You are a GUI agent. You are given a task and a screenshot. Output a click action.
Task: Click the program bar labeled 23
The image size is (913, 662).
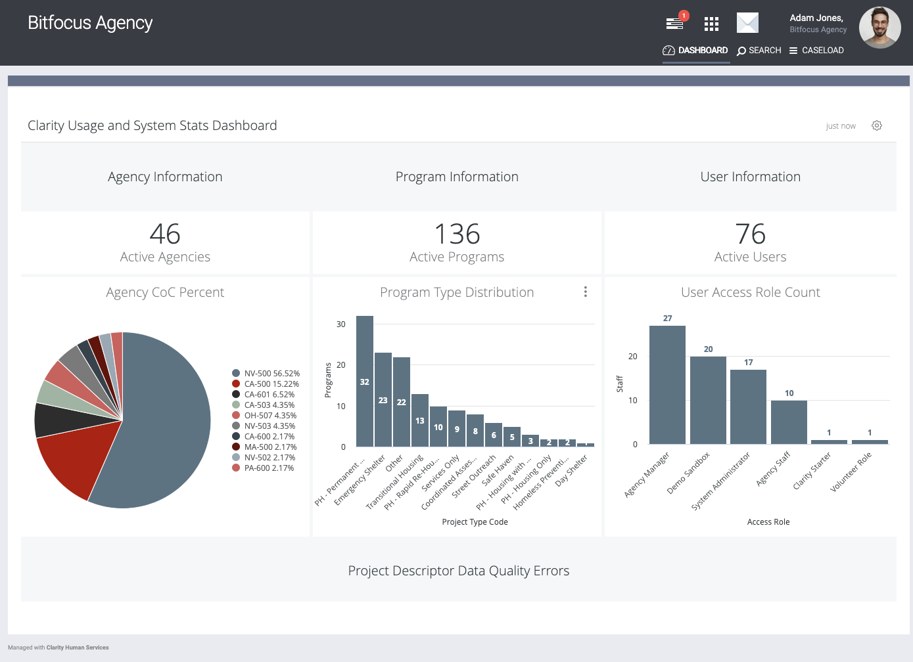pyautogui.click(x=383, y=399)
